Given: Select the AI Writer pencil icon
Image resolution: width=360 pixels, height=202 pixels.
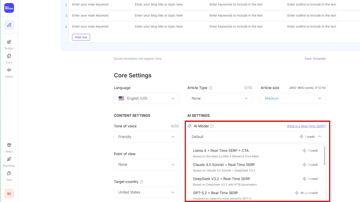Looking at the screenshot, I should point(9,25).
